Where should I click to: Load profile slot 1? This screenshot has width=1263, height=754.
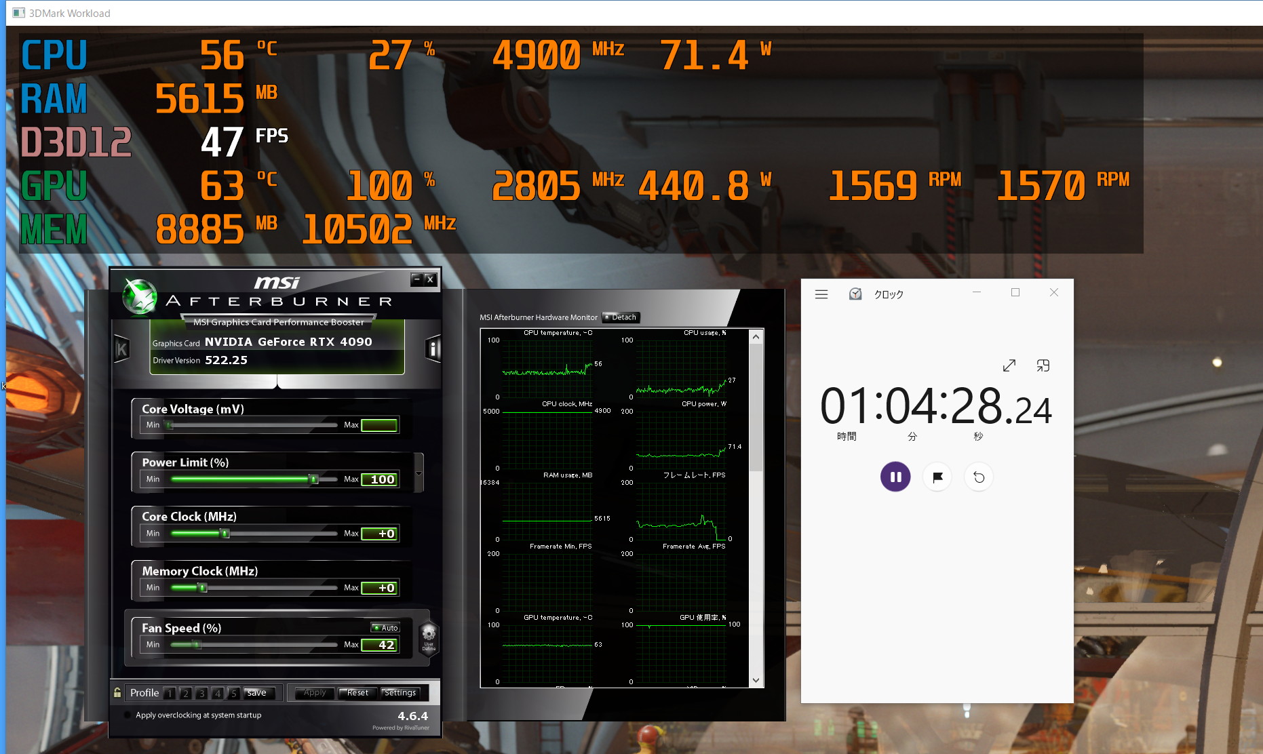point(170,693)
